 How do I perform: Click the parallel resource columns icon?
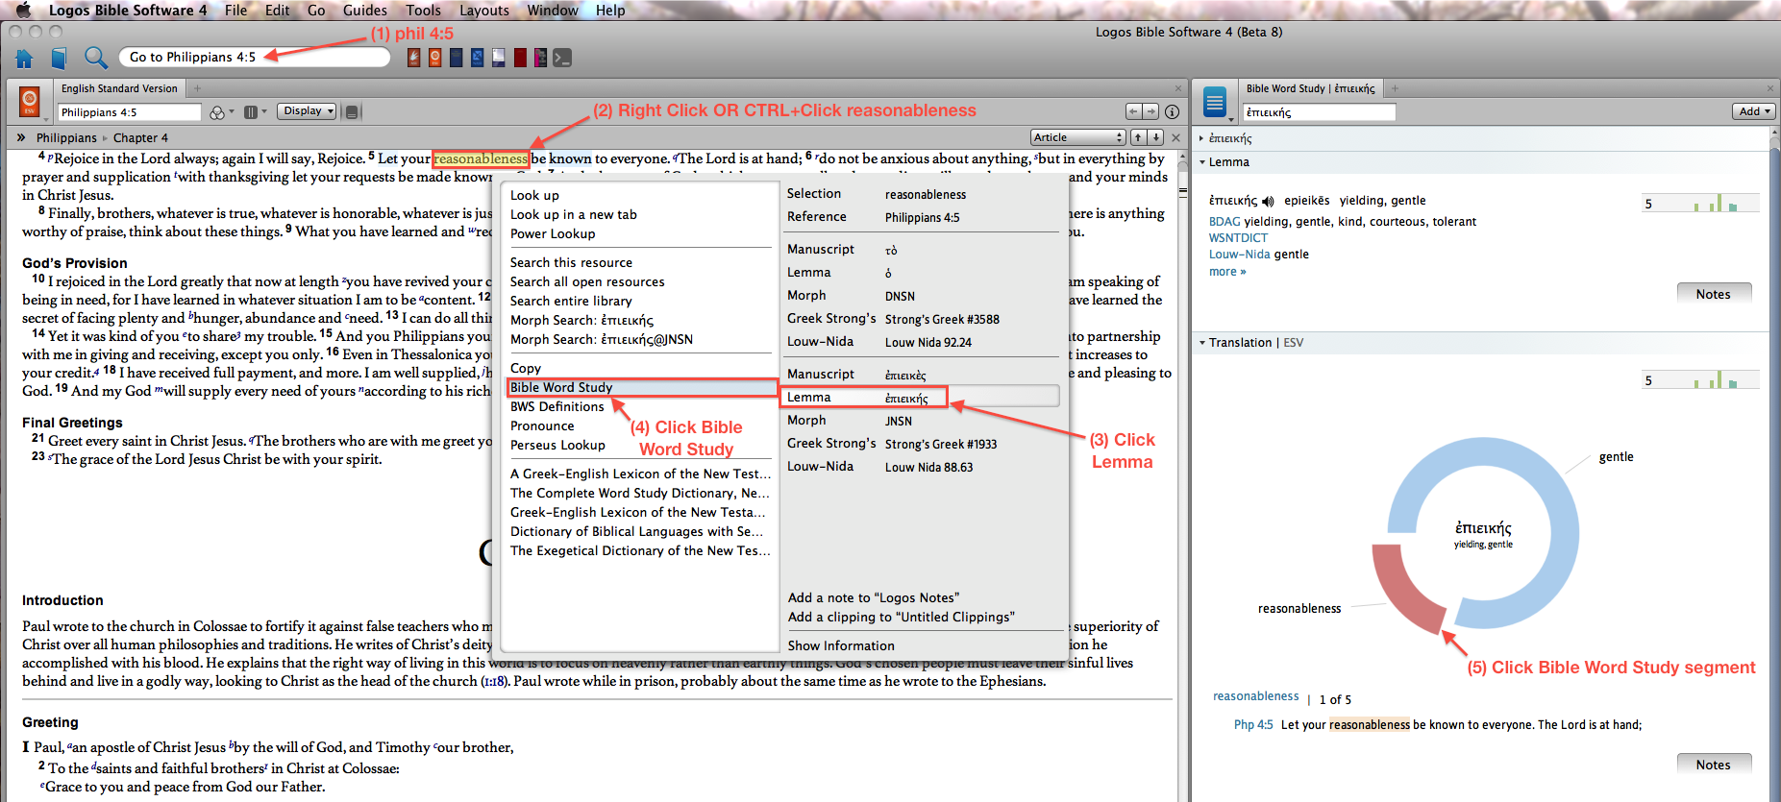[x=250, y=112]
